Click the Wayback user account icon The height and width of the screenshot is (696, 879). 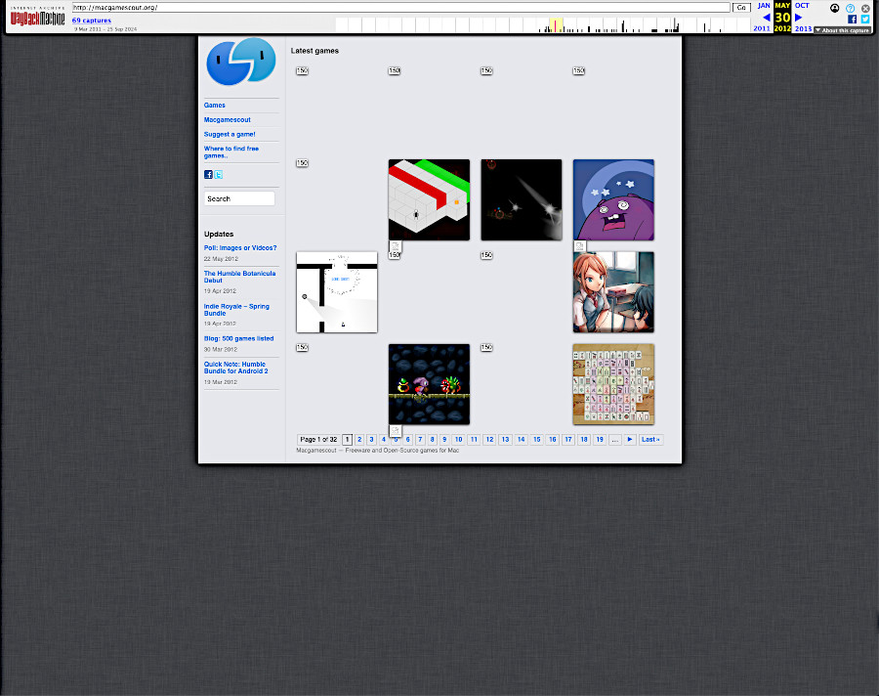coord(835,8)
